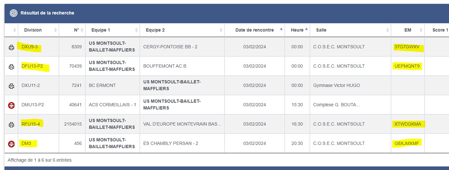Select EM code G8XJMXMF

click(x=407, y=143)
